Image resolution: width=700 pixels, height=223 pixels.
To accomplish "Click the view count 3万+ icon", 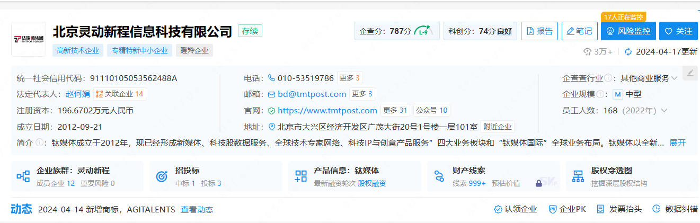I will pyautogui.click(x=587, y=52).
